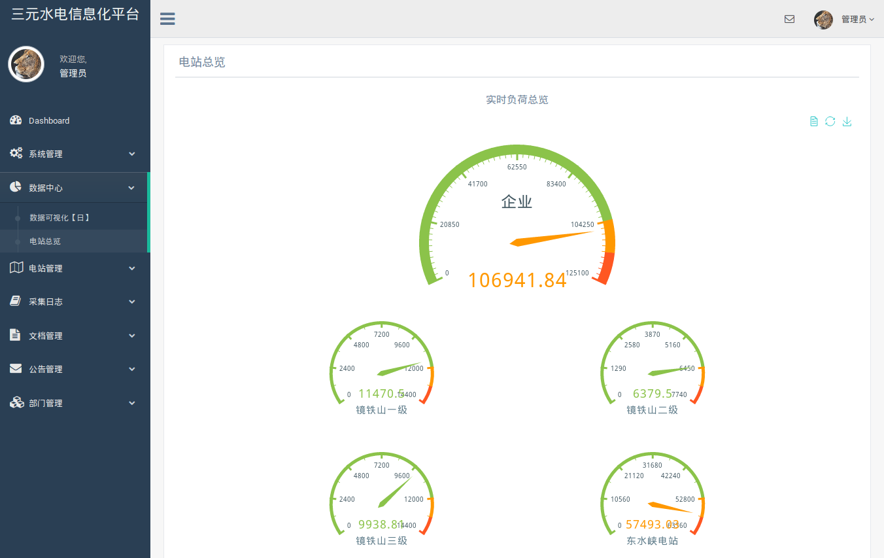This screenshot has width=884, height=558.
Task: Click the Dashboard gauge icon
Action: 16,120
